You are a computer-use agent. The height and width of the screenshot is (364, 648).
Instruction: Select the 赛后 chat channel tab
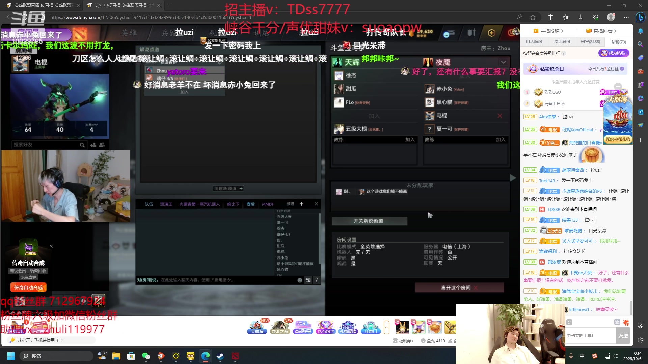[251, 204]
